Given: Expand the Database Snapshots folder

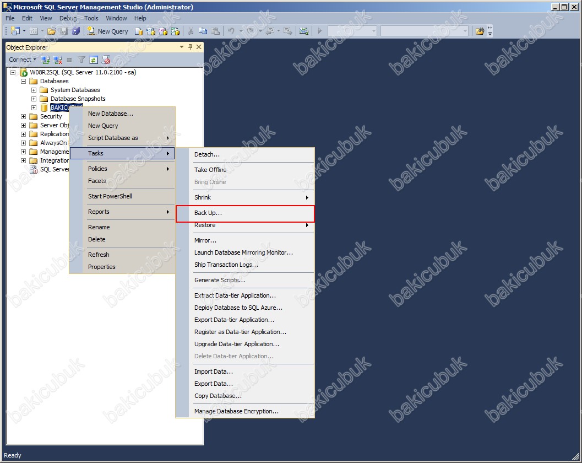Looking at the screenshot, I should click(x=34, y=99).
